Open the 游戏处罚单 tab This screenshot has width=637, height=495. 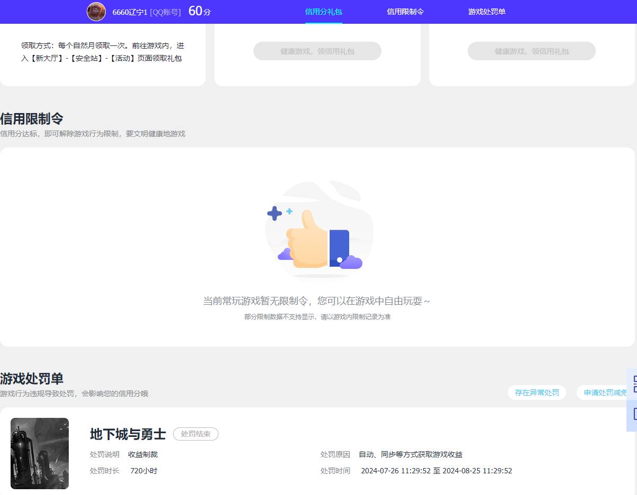click(x=487, y=12)
